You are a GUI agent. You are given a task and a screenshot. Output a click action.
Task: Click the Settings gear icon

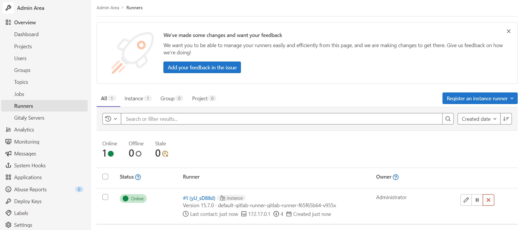(x=8, y=225)
